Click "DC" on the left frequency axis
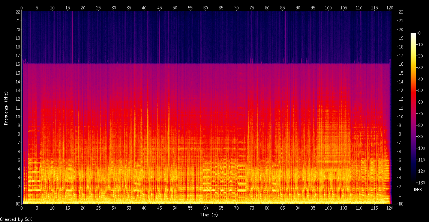 coord(18,204)
